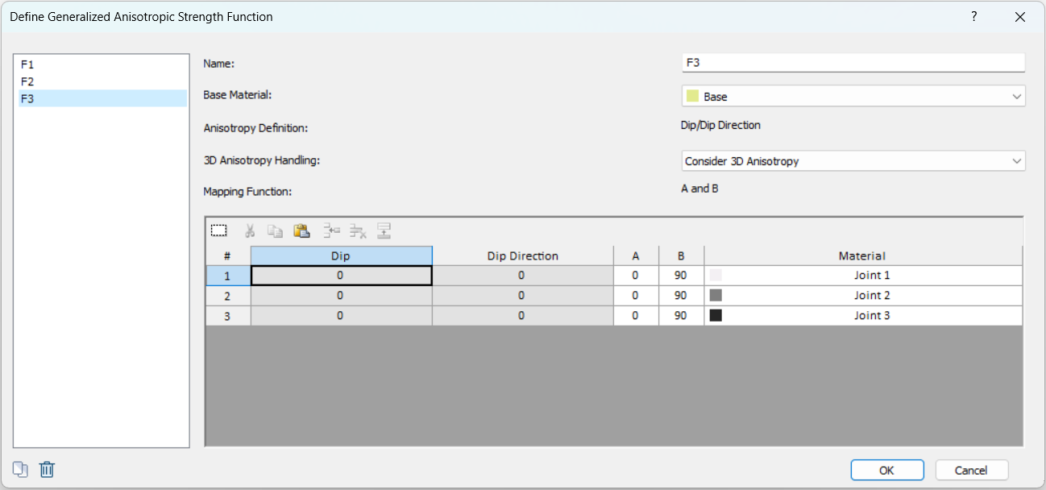This screenshot has width=1046, height=490.
Task: Open the 3D Anisotropy Handling dropdown
Action: click(853, 161)
